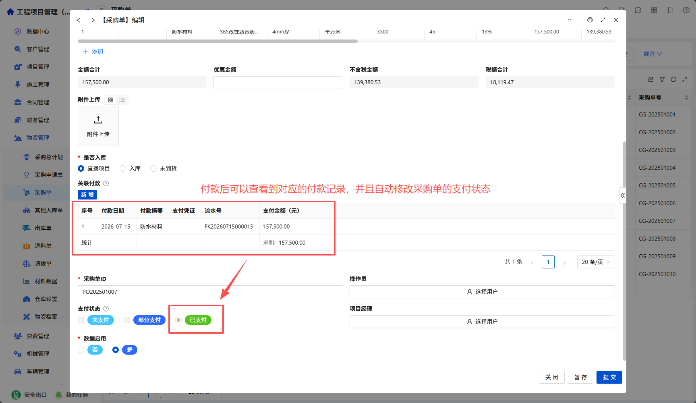The height and width of the screenshot is (403, 696).
Task: Collapse the side panel double-chevron handle
Action: point(623,195)
